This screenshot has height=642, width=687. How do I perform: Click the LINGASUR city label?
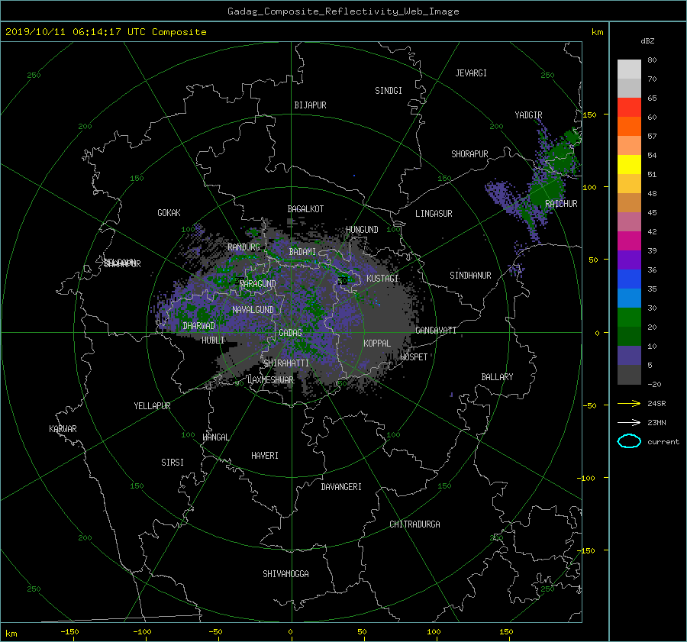pos(434,214)
